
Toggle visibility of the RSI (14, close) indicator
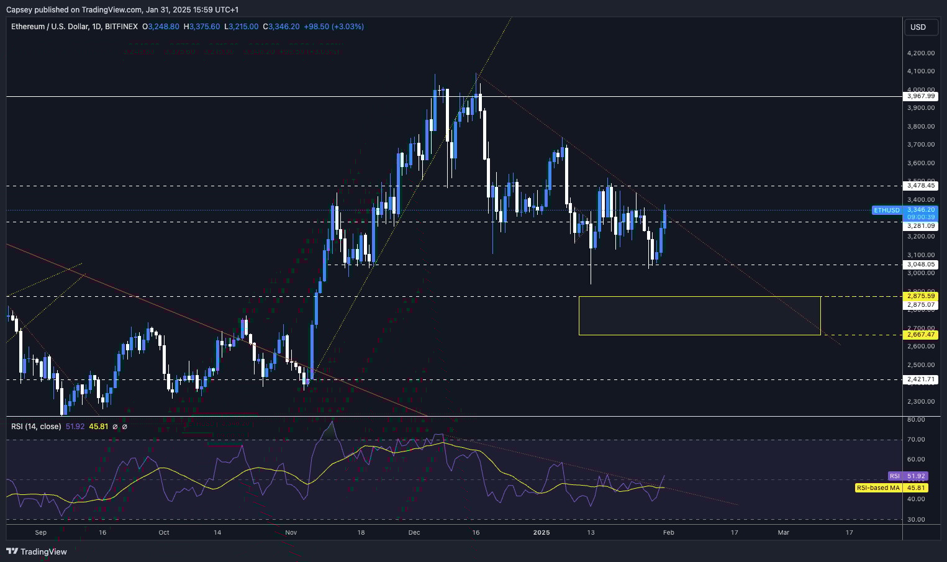35,427
